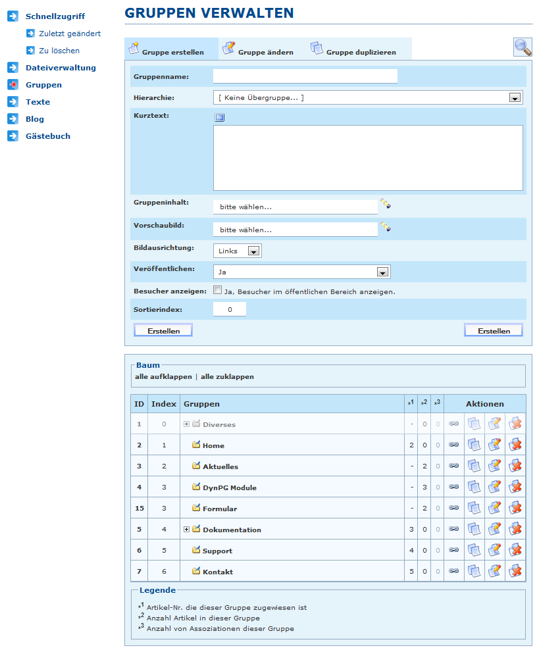The height and width of the screenshot is (650, 537).
Task: Enable the Besucher anzeigen checkbox
Action: (218, 290)
